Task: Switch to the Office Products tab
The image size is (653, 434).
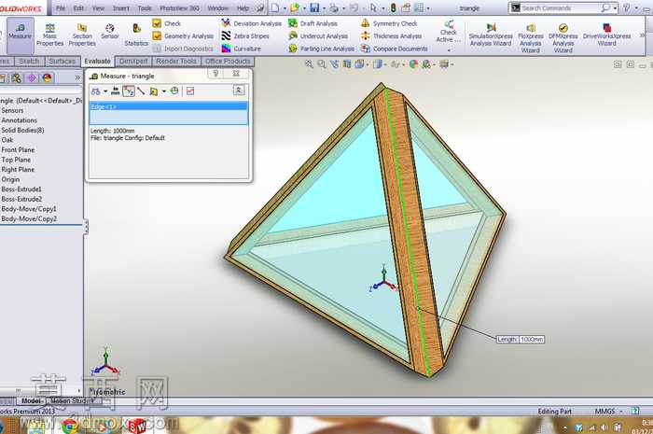Action: point(228,62)
